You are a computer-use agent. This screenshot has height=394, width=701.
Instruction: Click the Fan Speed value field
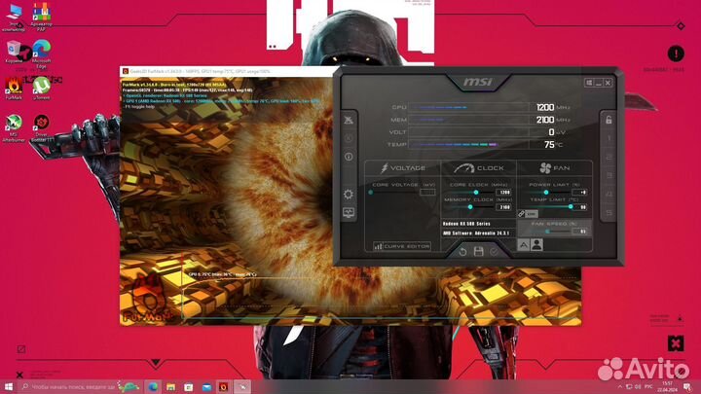click(x=580, y=232)
